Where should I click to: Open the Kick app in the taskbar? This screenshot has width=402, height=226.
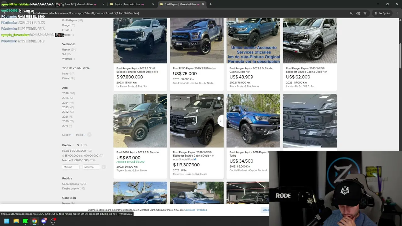coord(25,221)
